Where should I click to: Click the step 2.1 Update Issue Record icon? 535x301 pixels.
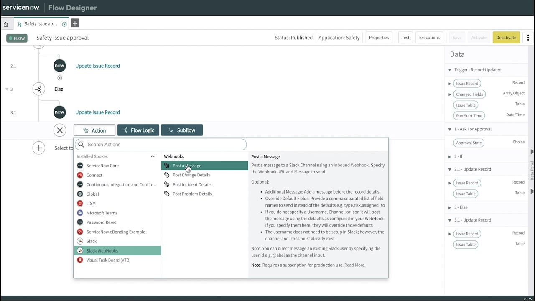(x=60, y=66)
